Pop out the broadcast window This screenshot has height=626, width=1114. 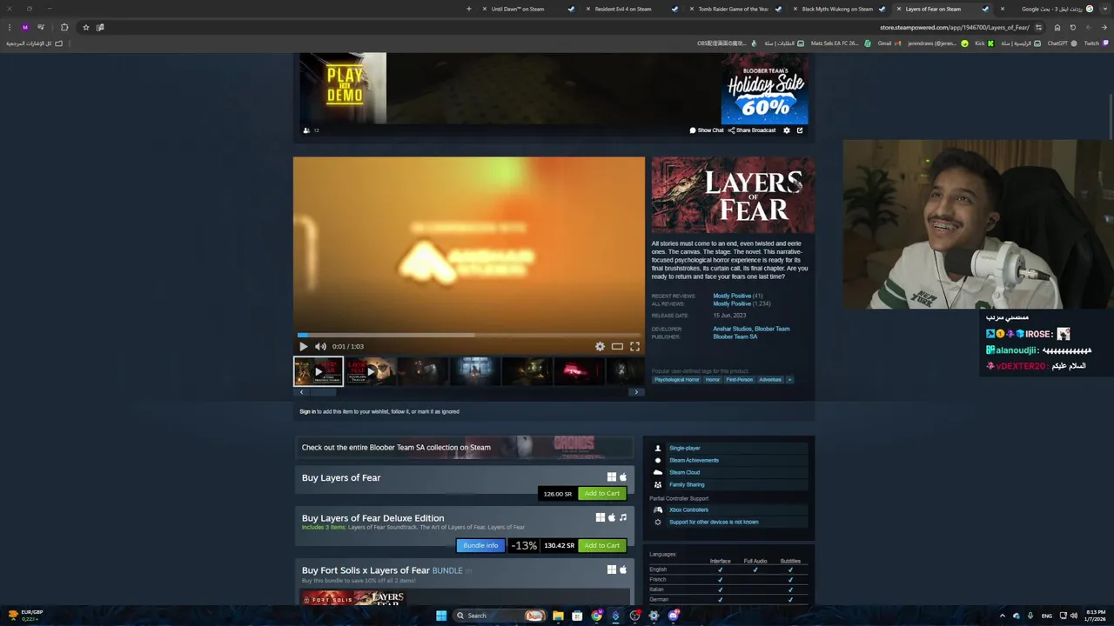(800, 130)
